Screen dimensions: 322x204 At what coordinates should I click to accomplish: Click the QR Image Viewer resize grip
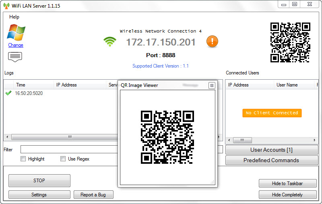pyautogui.click(x=213, y=182)
